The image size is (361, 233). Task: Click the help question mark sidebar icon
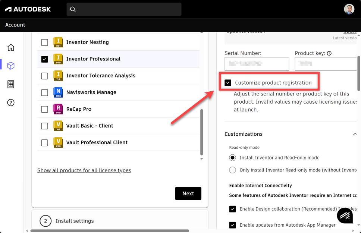coord(11,103)
